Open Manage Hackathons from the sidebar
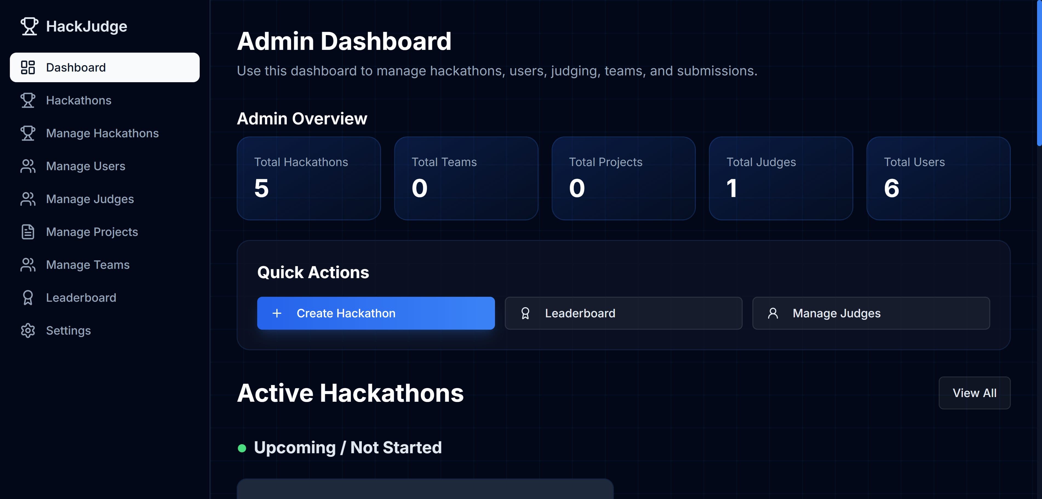 [105, 133]
